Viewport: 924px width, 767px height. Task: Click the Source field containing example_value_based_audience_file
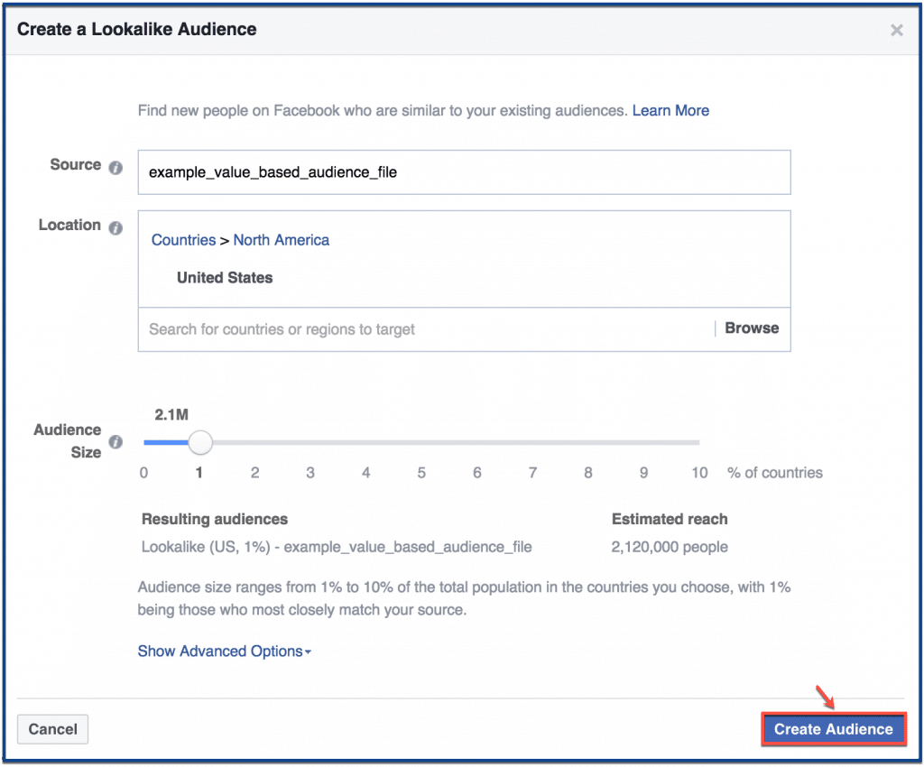point(464,172)
